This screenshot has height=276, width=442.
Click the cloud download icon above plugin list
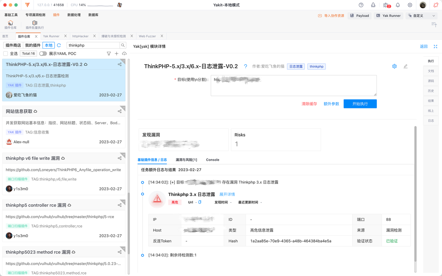124,53
